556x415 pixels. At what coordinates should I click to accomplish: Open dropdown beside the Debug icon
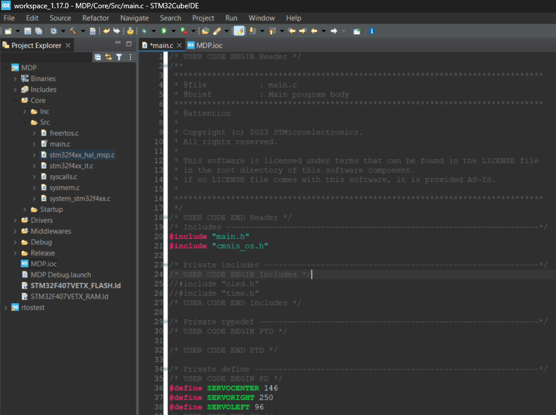(153, 31)
